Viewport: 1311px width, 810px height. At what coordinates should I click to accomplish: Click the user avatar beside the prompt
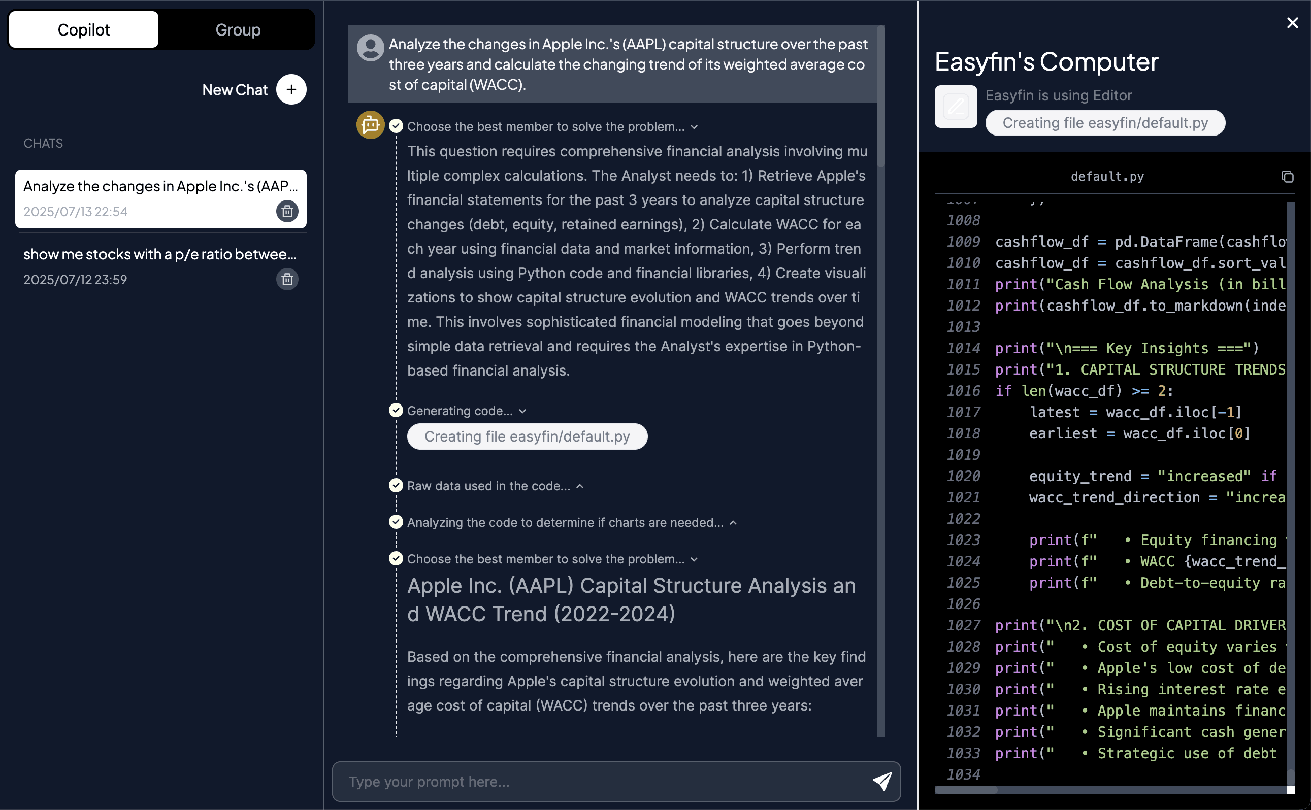coord(370,47)
